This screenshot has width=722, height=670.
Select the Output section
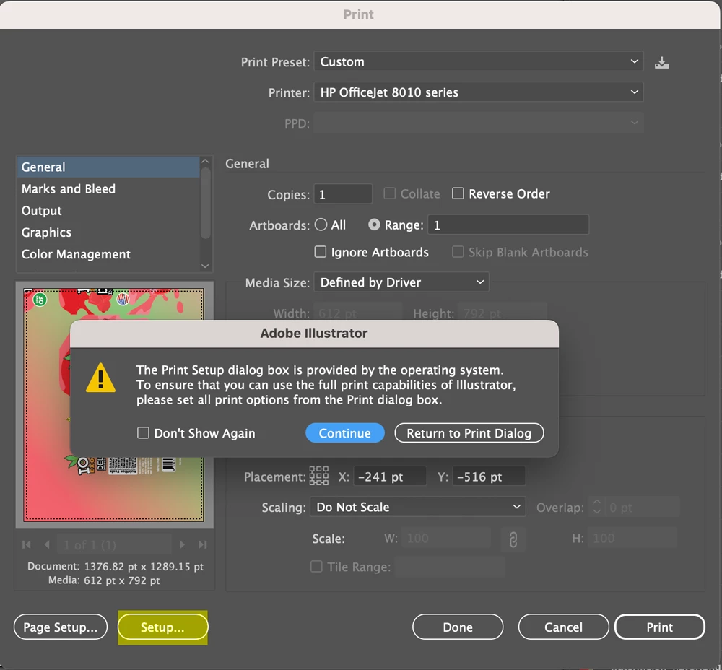click(109, 210)
